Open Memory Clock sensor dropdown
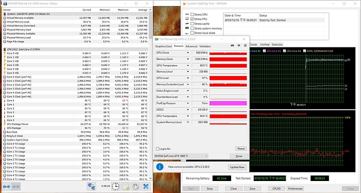Viewport: 361px width, 193px height. [x=188, y=59]
